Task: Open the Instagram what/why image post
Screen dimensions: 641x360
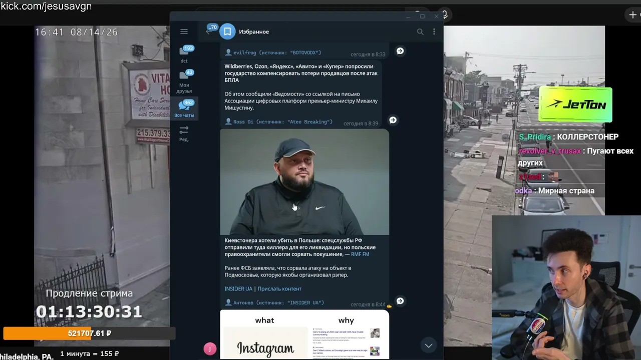Action: click(x=304, y=334)
